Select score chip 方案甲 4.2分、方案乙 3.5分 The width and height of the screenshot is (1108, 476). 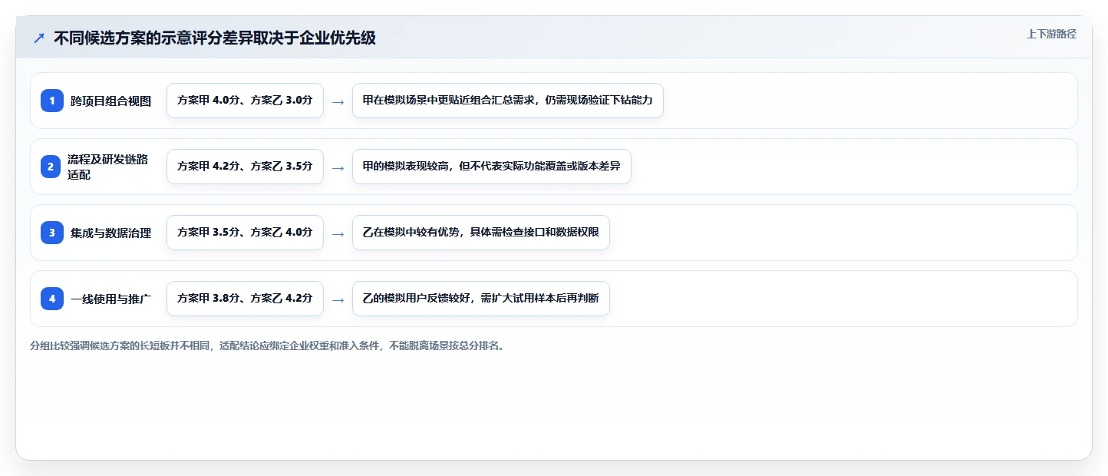click(245, 167)
